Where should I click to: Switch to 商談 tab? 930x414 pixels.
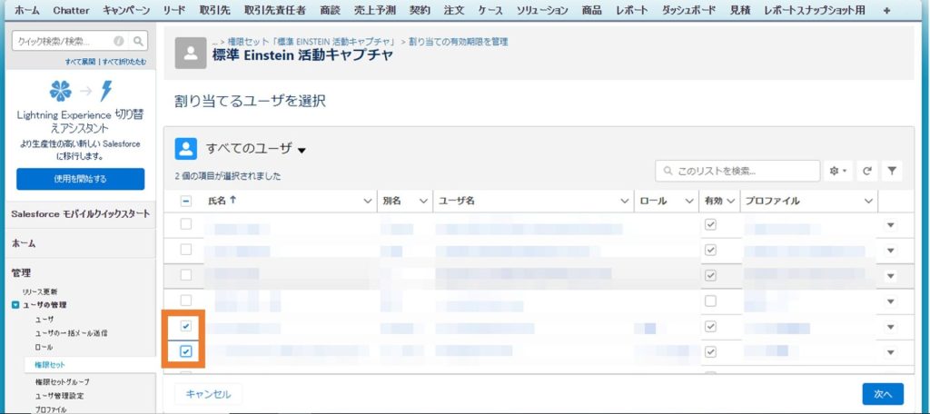coord(330,10)
